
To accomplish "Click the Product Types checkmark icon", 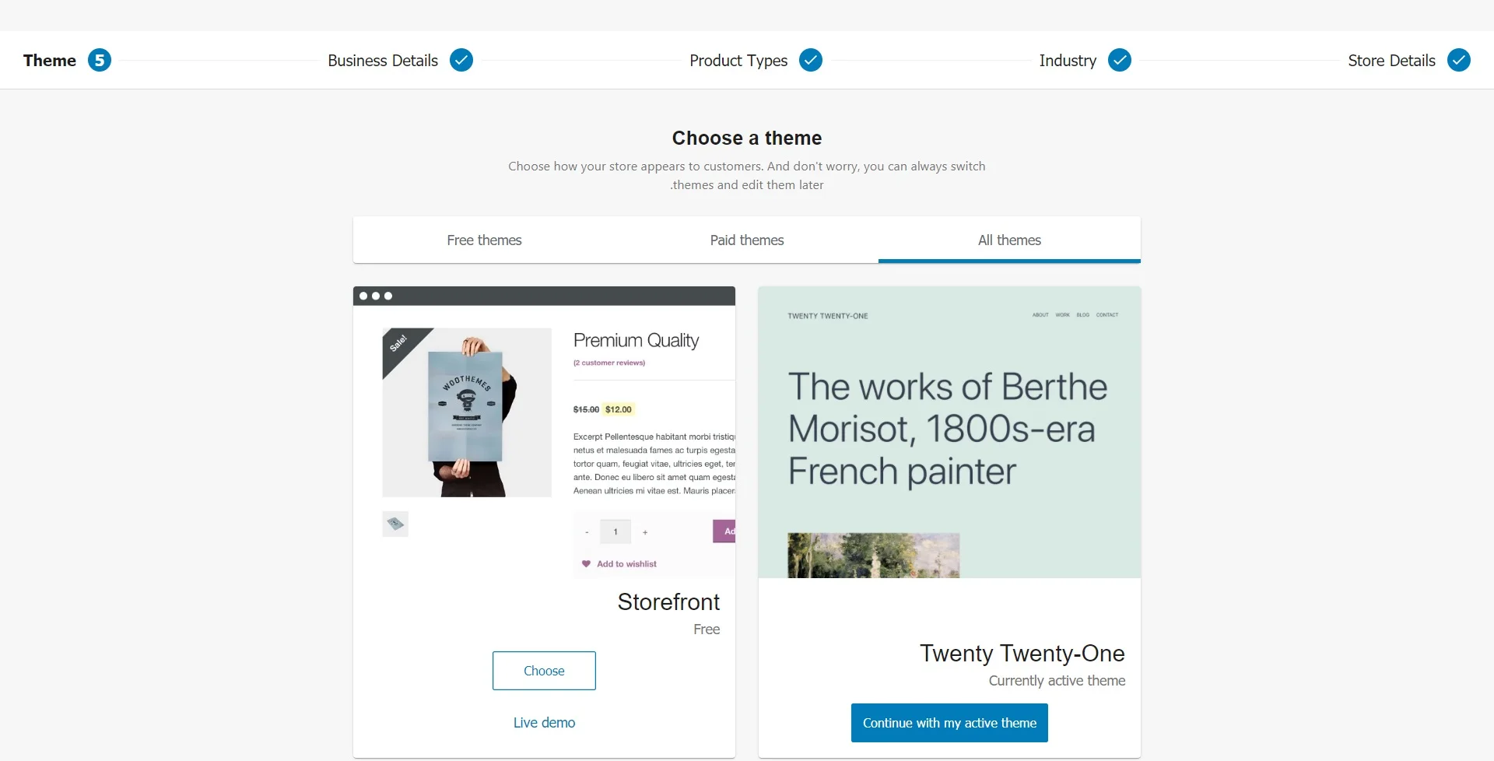I will pos(811,60).
